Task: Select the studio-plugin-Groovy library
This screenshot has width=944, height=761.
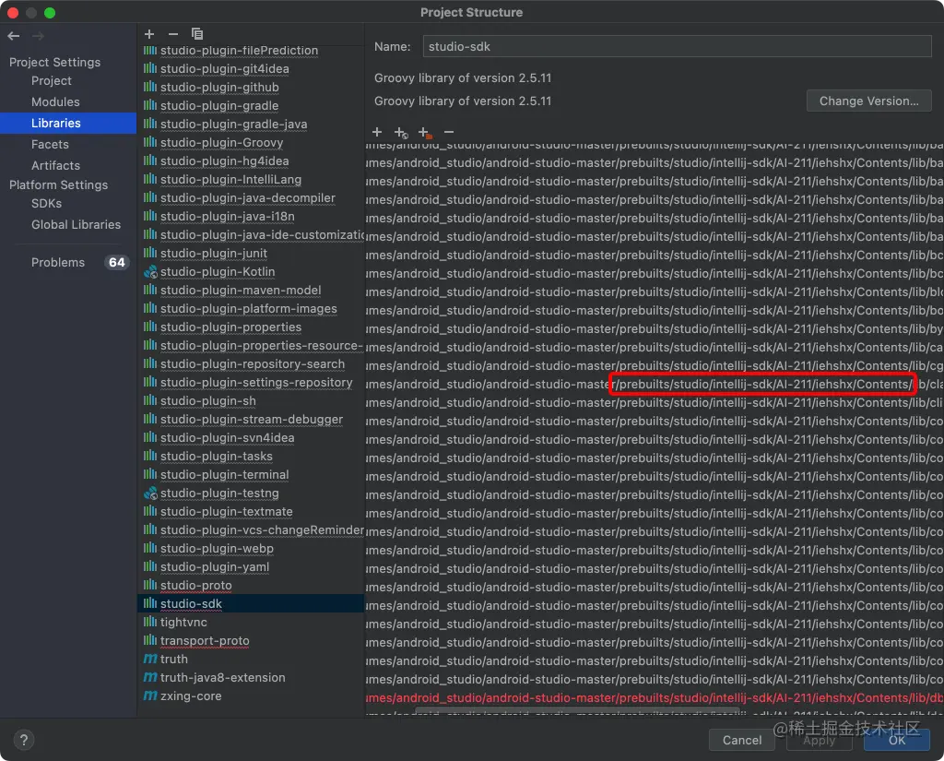Action: click(221, 143)
